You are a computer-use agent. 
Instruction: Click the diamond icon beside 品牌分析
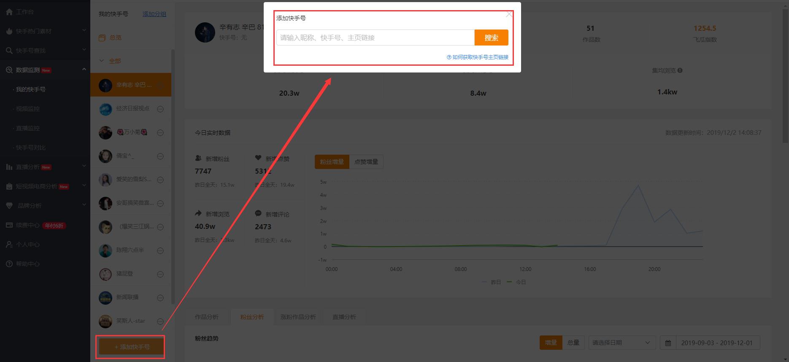click(x=9, y=206)
